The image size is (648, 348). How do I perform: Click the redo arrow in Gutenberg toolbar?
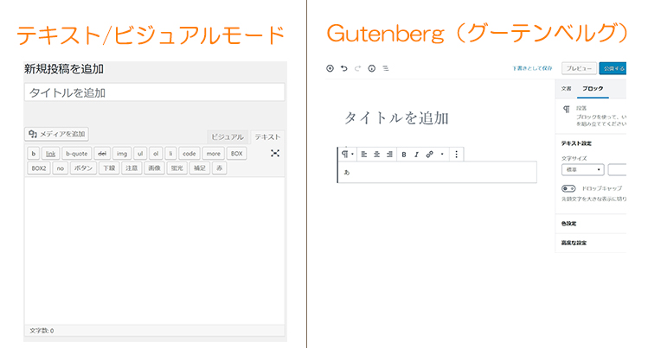pos(358,68)
